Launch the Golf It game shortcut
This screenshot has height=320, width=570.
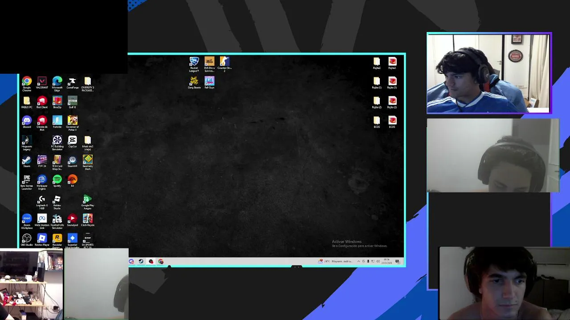(72, 103)
